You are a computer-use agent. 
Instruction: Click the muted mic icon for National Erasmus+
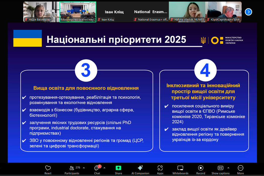[x=135, y=20]
